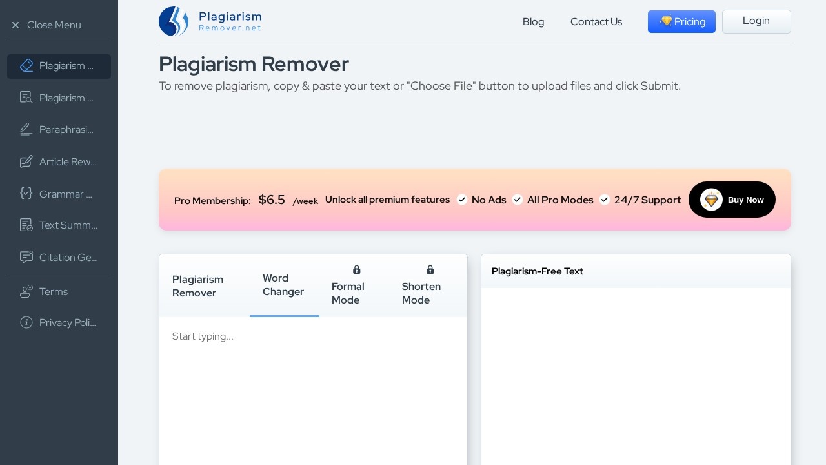
Task: Click the Start typing text input area
Action: point(313,391)
